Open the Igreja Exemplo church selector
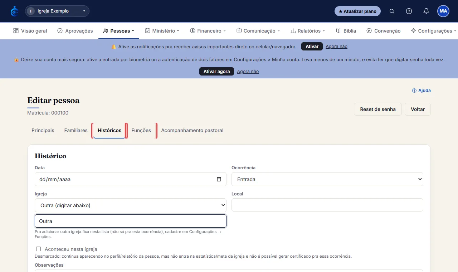 (57, 11)
